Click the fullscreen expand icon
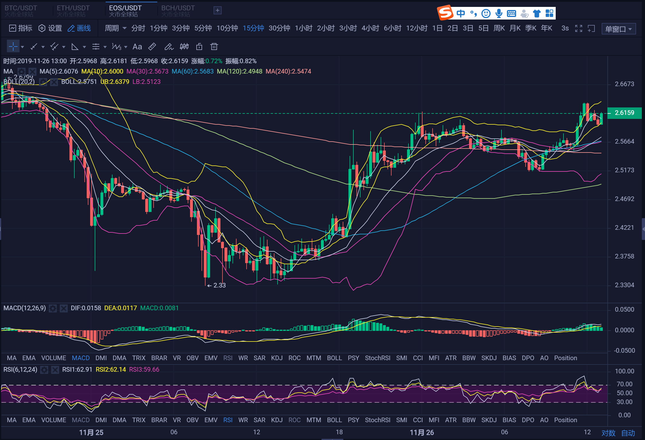The height and width of the screenshot is (440, 645). (x=579, y=28)
